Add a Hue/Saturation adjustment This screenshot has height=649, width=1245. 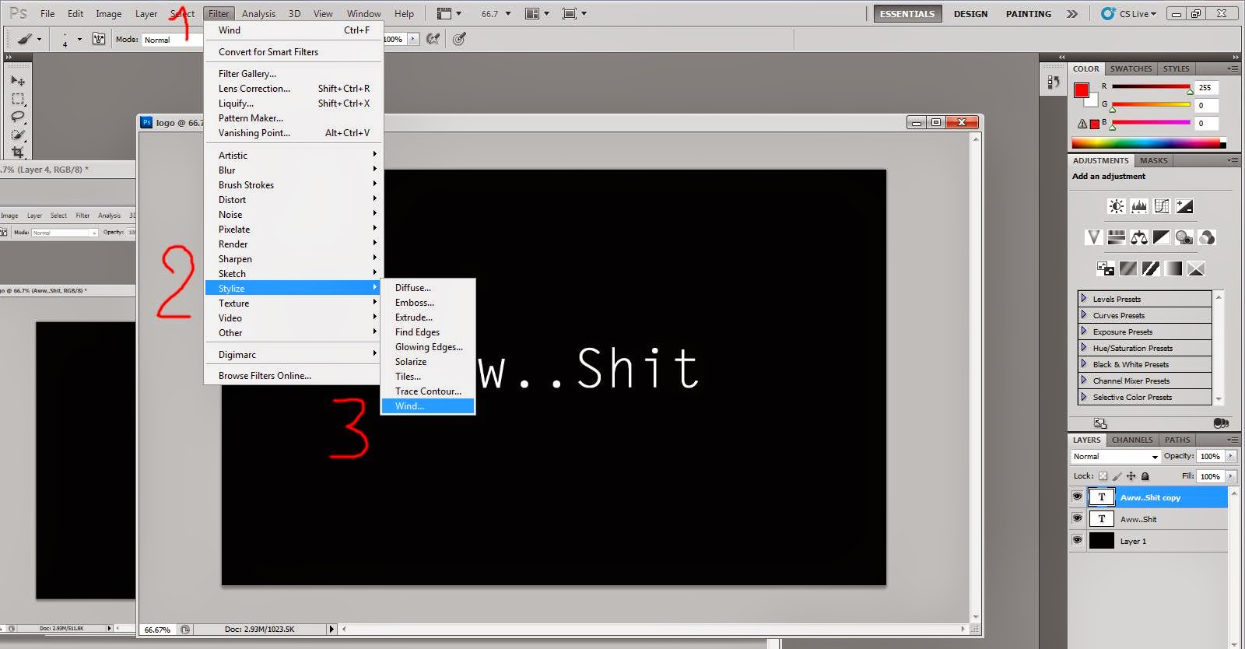1117,237
